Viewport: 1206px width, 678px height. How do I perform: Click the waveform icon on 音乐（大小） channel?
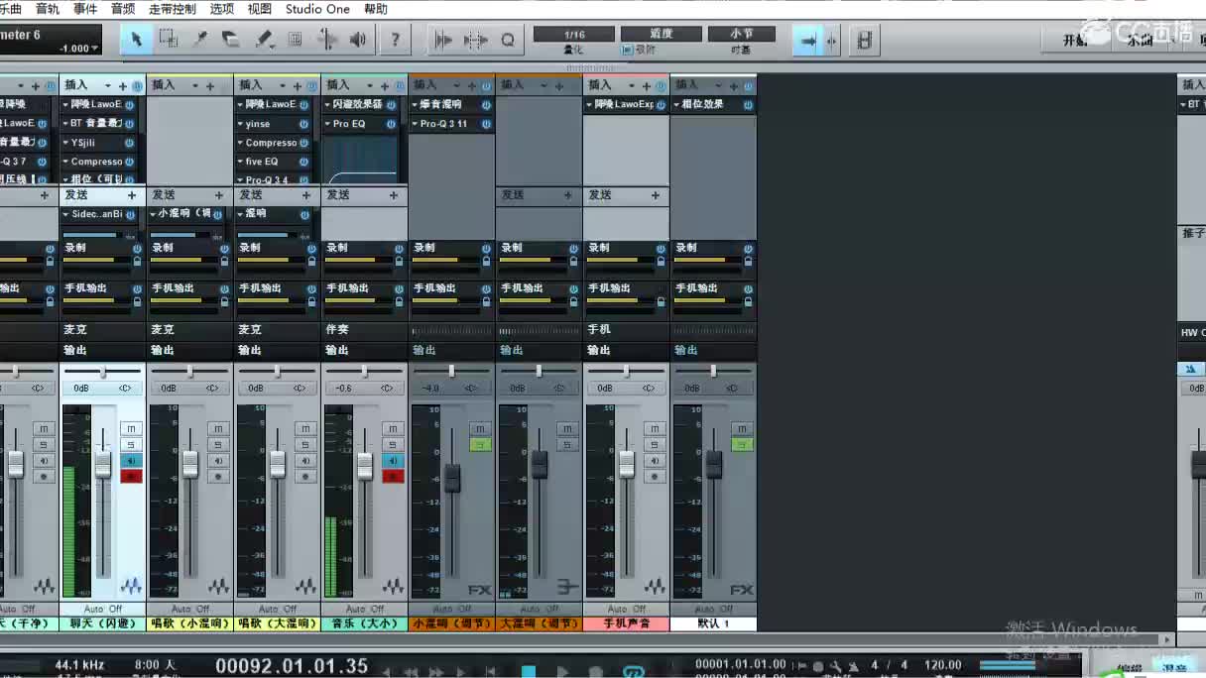pos(393,586)
